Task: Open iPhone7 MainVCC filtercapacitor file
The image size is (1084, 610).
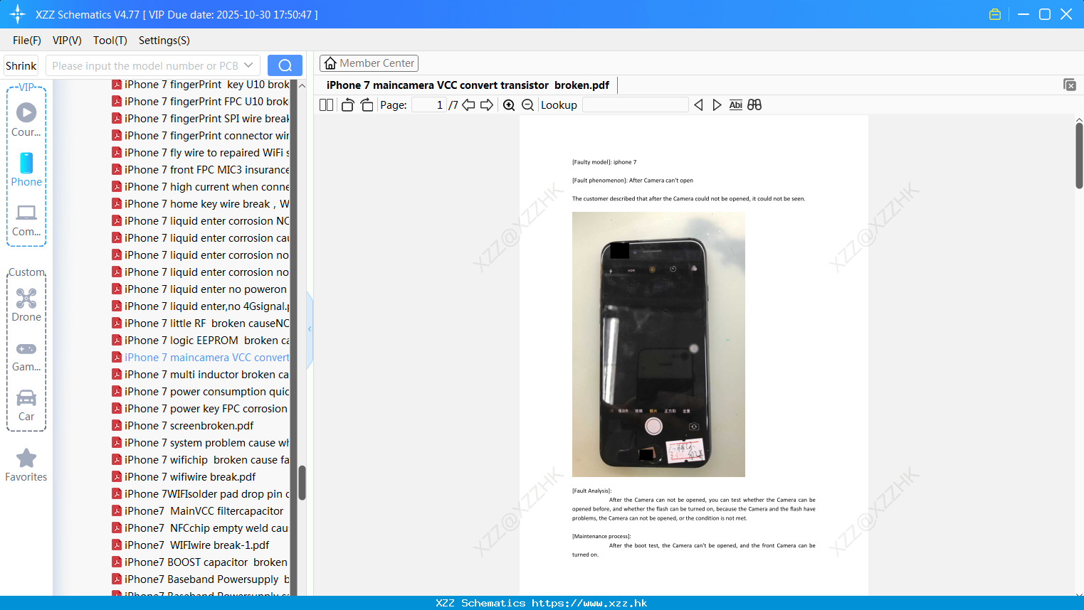Action: click(198, 511)
